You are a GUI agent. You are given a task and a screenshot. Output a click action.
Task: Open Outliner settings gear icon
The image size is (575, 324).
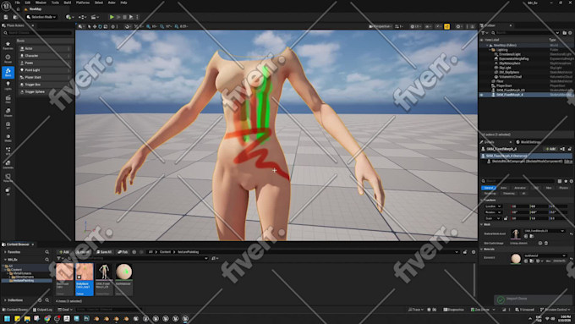pos(569,33)
